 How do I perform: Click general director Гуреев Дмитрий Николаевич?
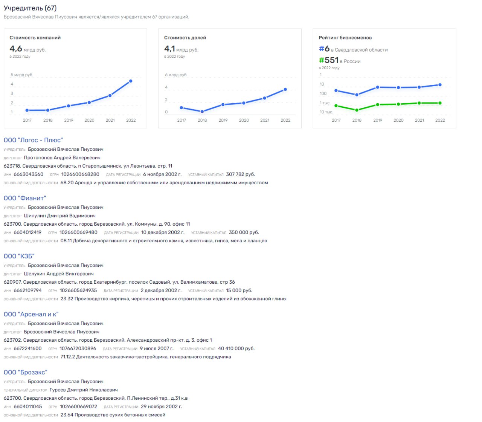84,390
